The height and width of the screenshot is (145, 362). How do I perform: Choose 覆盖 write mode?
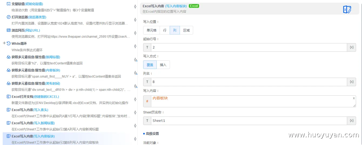(150, 65)
